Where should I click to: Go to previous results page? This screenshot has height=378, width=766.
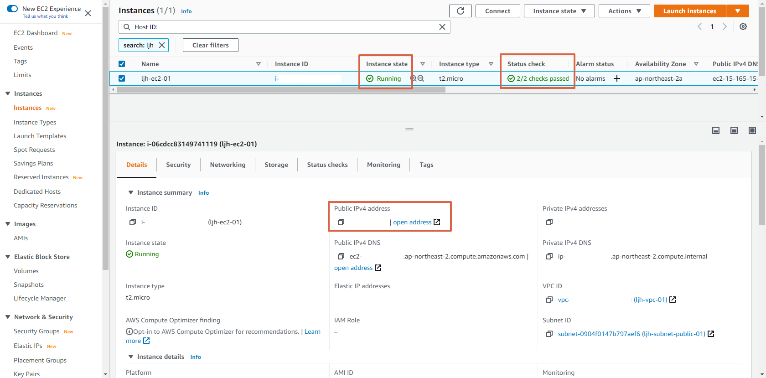(699, 26)
